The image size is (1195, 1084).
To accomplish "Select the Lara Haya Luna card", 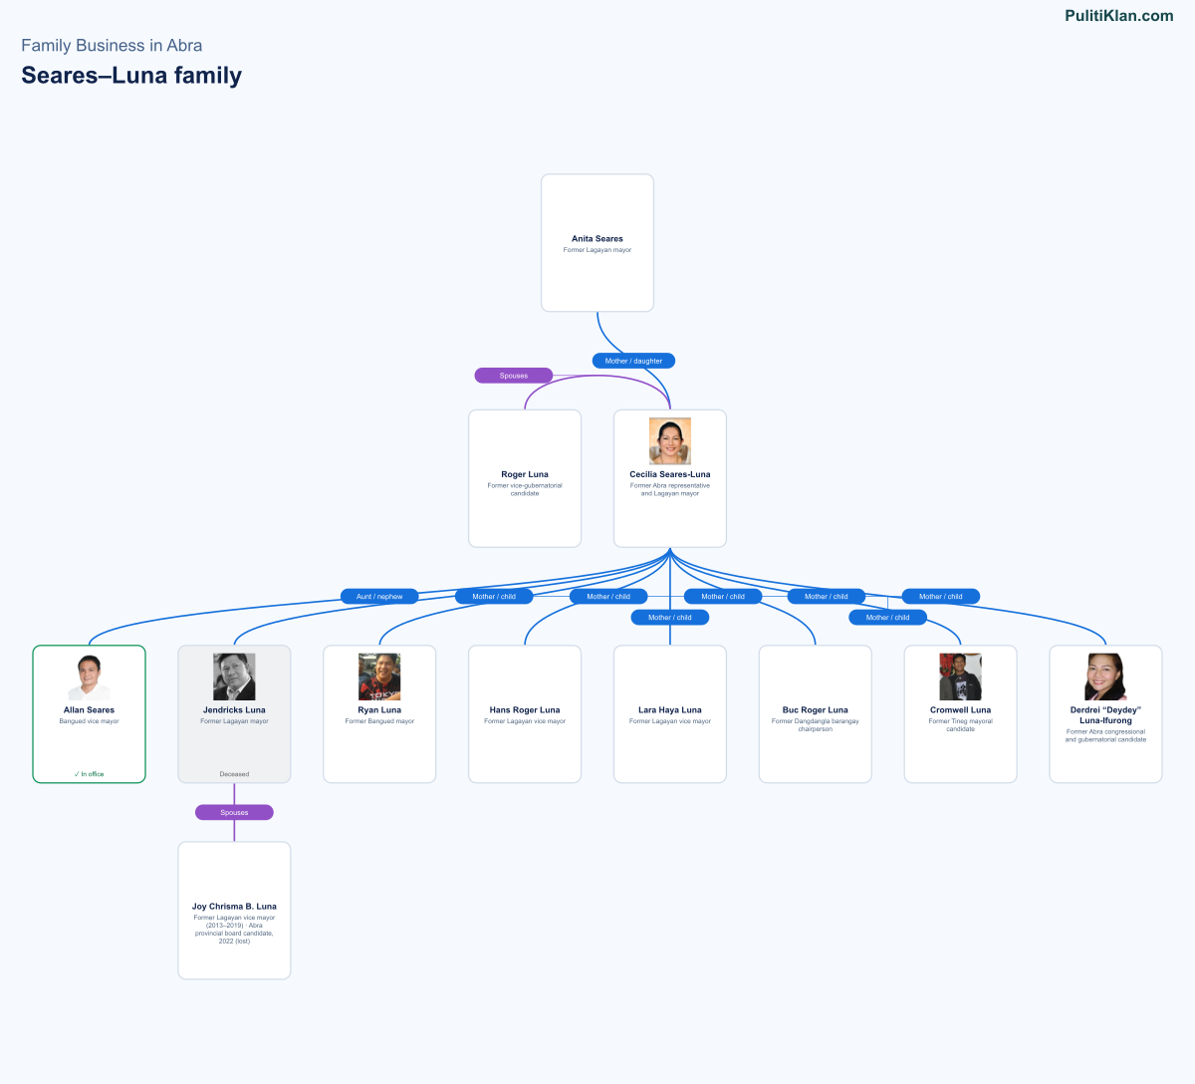I will 670,714.
